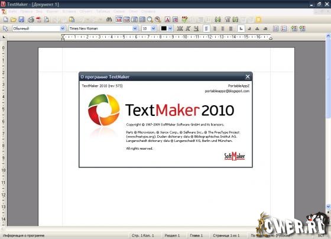Set paragraph alignment to justified
The image size is (331, 239).
point(231,28)
